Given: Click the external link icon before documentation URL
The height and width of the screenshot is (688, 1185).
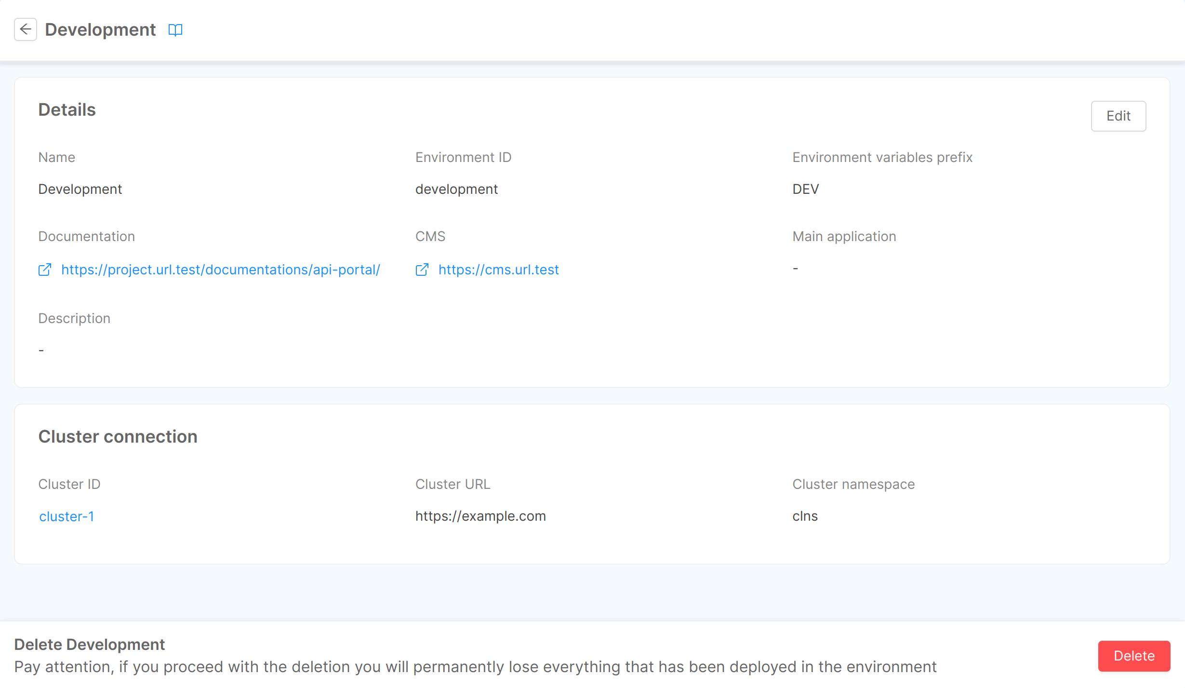Looking at the screenshot, I should pyautogui.click(x=45, y=270).
